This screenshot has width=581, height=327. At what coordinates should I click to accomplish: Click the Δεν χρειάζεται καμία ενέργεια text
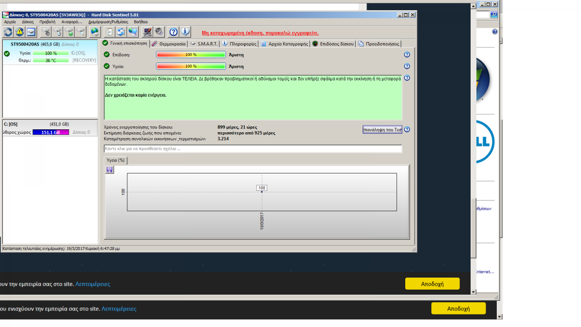click(x=136, y=95)
